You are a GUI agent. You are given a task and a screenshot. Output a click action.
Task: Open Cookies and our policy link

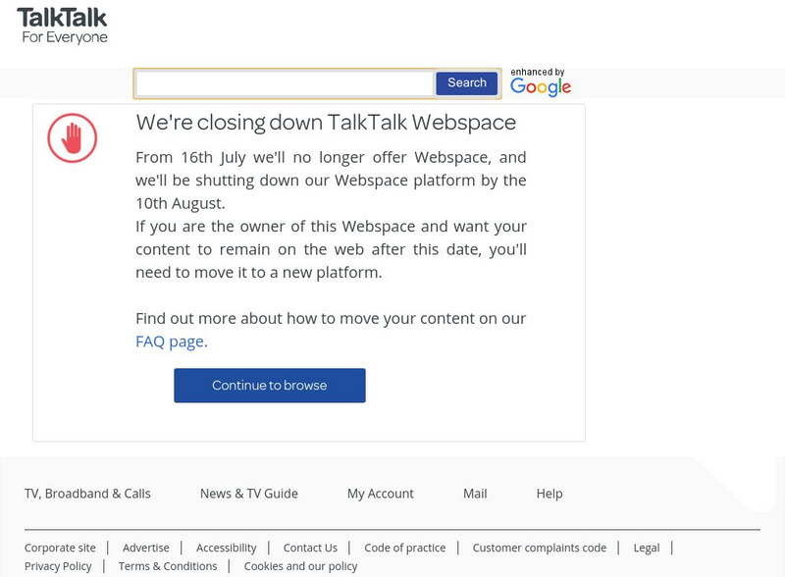(300, 566)
